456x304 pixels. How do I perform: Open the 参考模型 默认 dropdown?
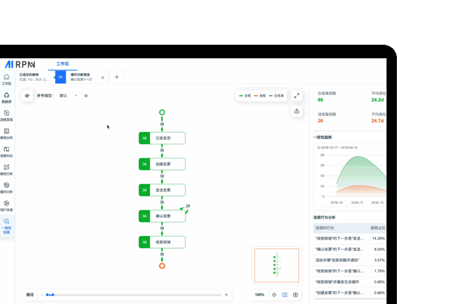pos(69,96)
